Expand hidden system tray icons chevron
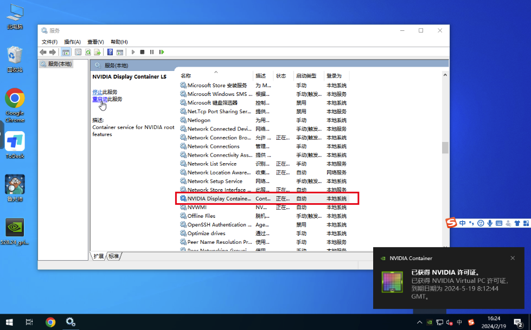The width and height of the screenshot is (531, 330). click(x=420, y=322)
